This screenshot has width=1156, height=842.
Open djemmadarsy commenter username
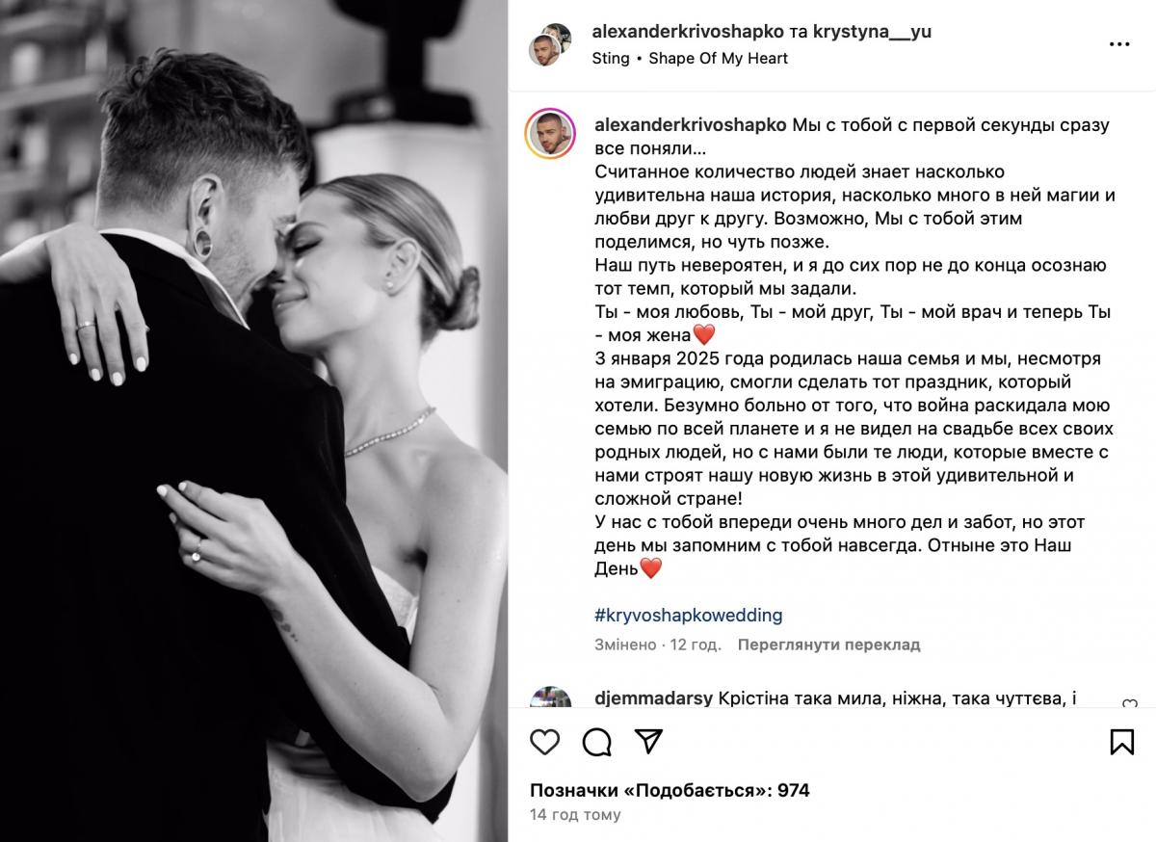click(655, 699)
